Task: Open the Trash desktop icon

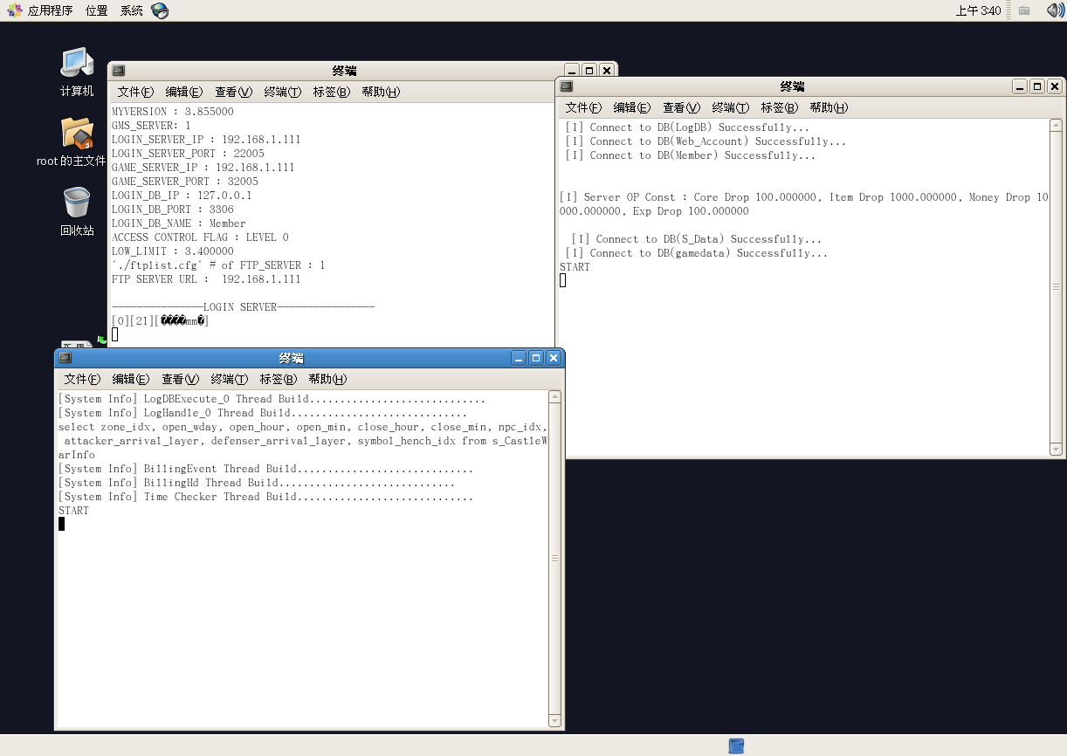Action: click(x=77, y=203)
